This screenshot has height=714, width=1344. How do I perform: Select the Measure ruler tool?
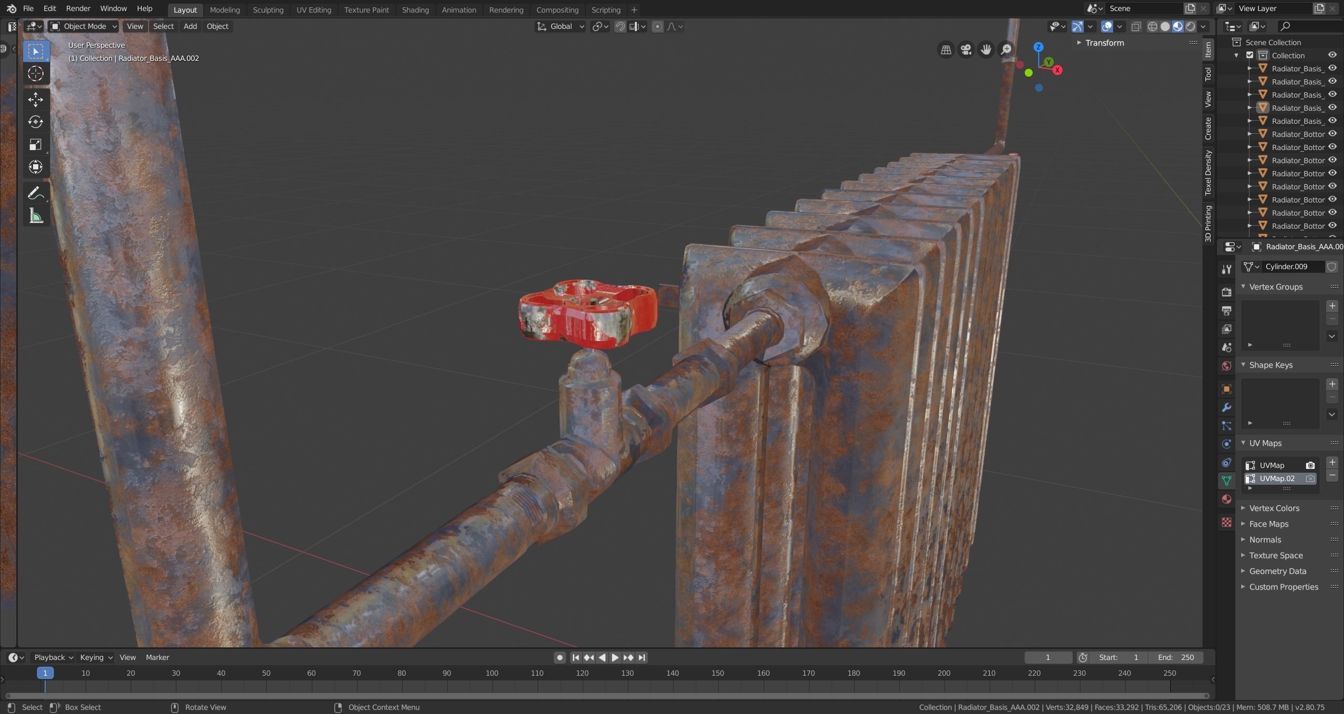pyautogui.click(x=36, y=216)
